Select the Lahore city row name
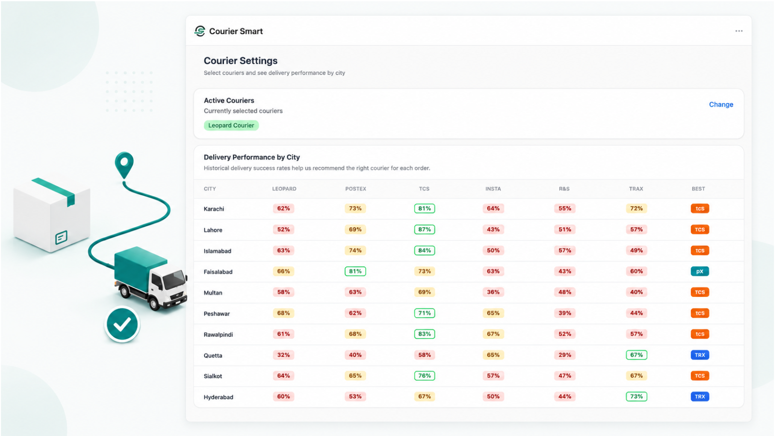The width and height of the screenshot is (775, 436). tap(213, 230)
